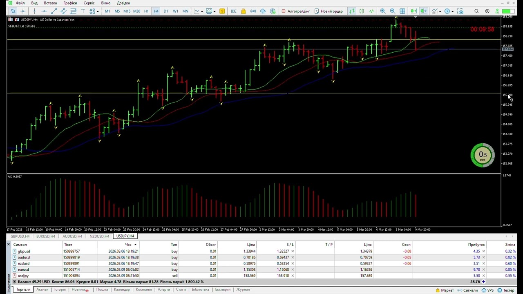Viewport: 523px width, 294px height.
Task: Open the Новини tab
Action: (79, 290)
